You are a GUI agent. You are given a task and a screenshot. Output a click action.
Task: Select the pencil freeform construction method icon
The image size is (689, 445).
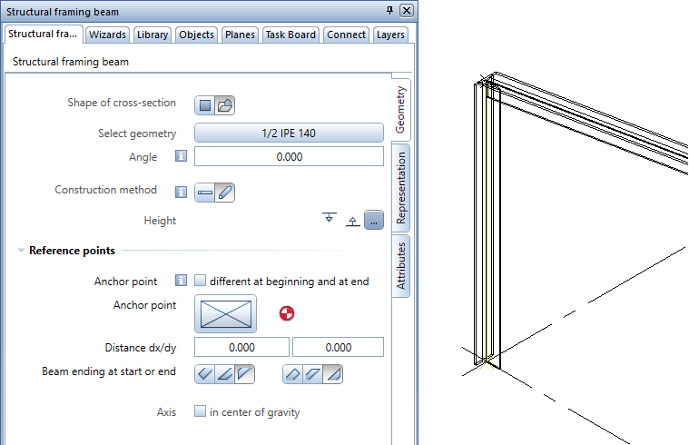pos(224,193)
